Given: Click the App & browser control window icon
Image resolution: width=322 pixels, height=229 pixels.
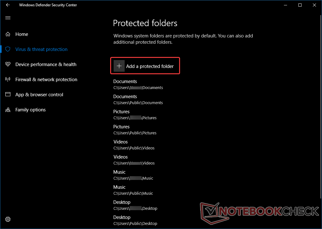Looking at the screenshot, I should (x=8, y=94).
